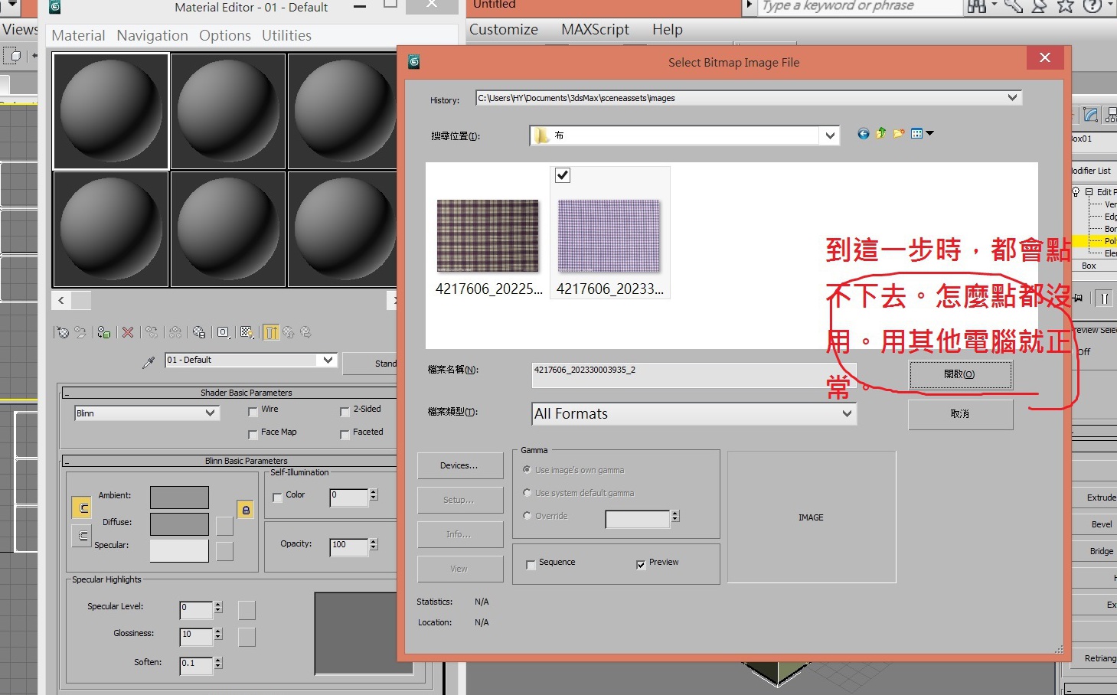Expand the History path dropdown
Screen dimensions: 1117x695
pos(1012,98)
